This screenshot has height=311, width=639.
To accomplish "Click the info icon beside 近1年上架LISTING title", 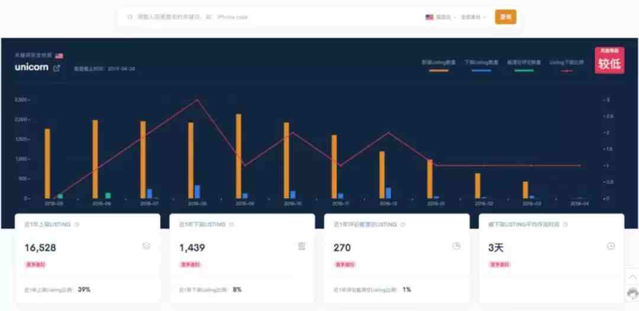I will coord(77,225).
